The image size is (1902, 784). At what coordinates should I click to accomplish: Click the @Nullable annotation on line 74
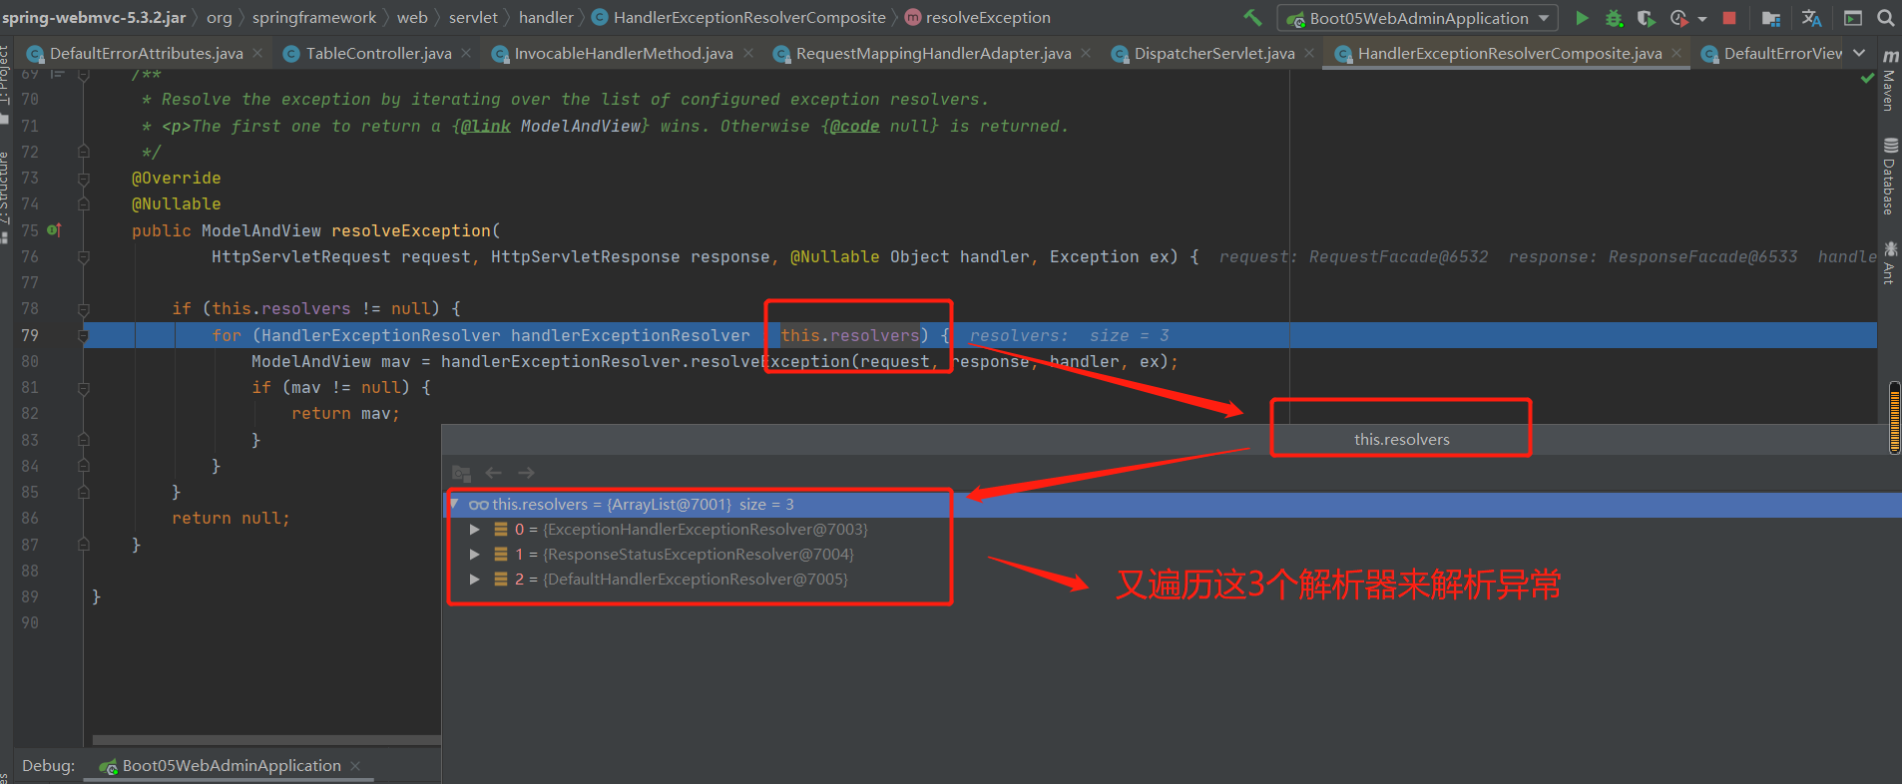click(176, 204)
